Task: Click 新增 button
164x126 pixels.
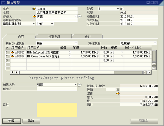Action: click(x=11, y=121)
